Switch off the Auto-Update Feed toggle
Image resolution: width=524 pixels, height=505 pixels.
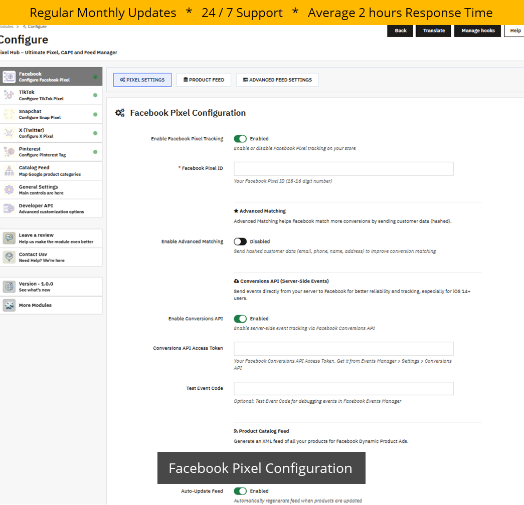(x=240, y=491)
